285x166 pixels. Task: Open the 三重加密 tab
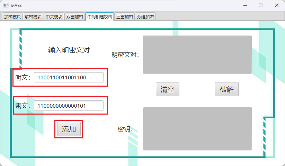click(124, 17)
